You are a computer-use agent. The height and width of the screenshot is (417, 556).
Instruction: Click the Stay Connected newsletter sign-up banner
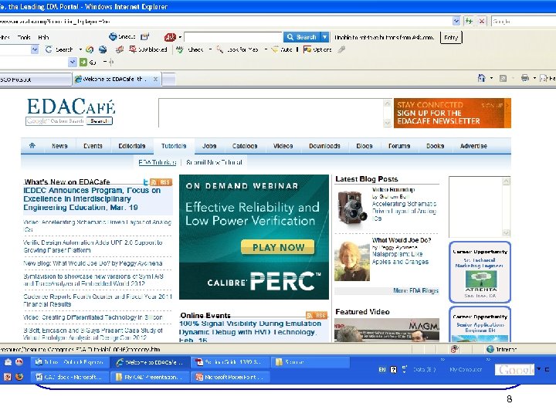[453, 113]
